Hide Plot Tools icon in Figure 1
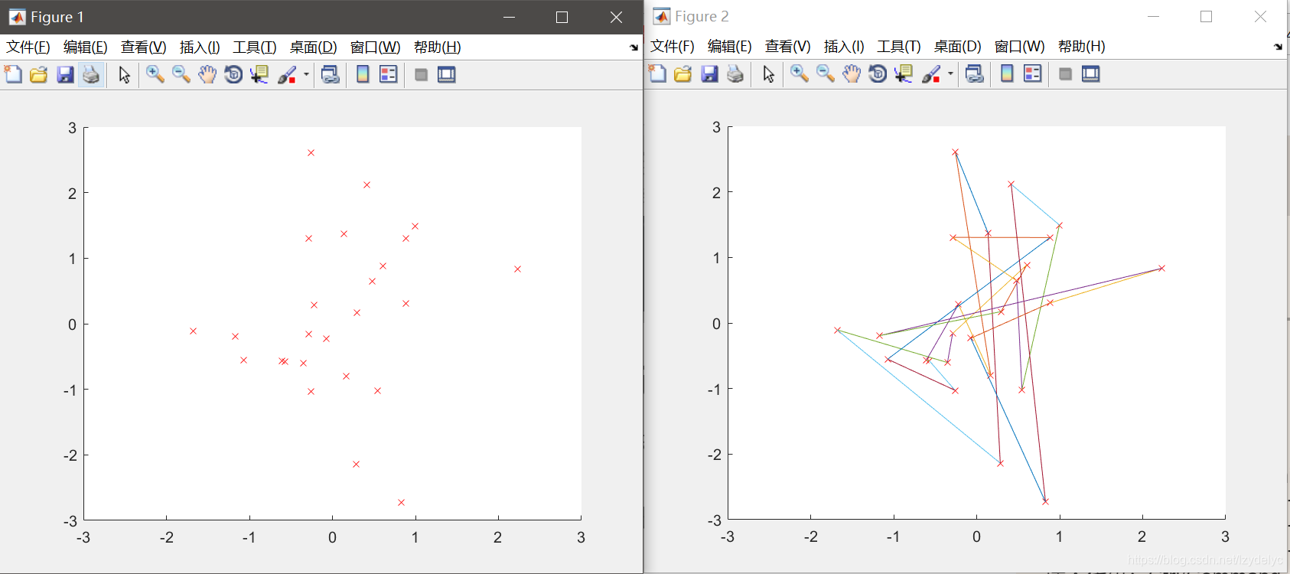Image resolution: width=1290 pixels, height=574 pixels. 421,74
